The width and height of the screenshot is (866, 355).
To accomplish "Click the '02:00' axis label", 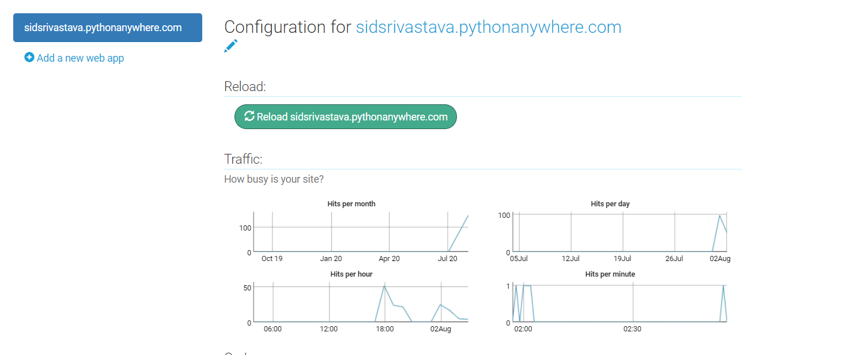I will click(523, 329).
